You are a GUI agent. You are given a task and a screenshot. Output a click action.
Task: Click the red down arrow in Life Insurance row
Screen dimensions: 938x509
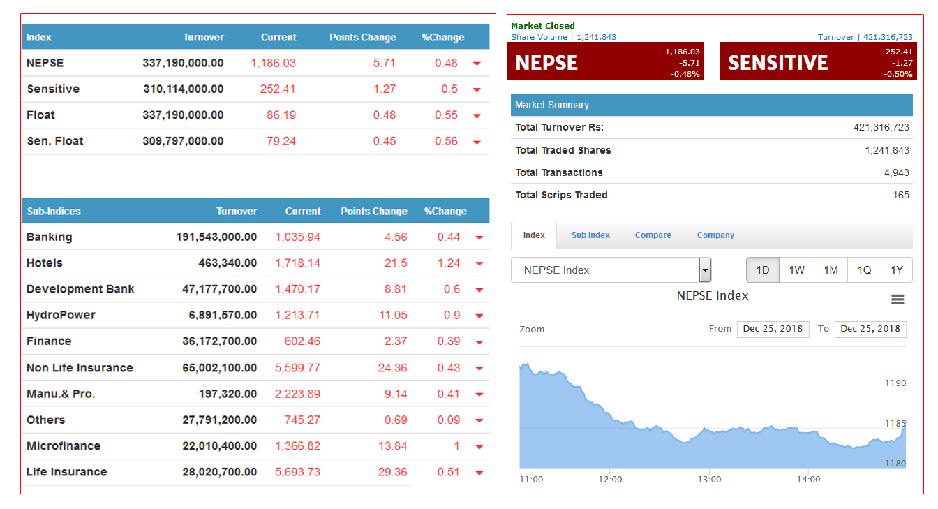pos(479,473)
